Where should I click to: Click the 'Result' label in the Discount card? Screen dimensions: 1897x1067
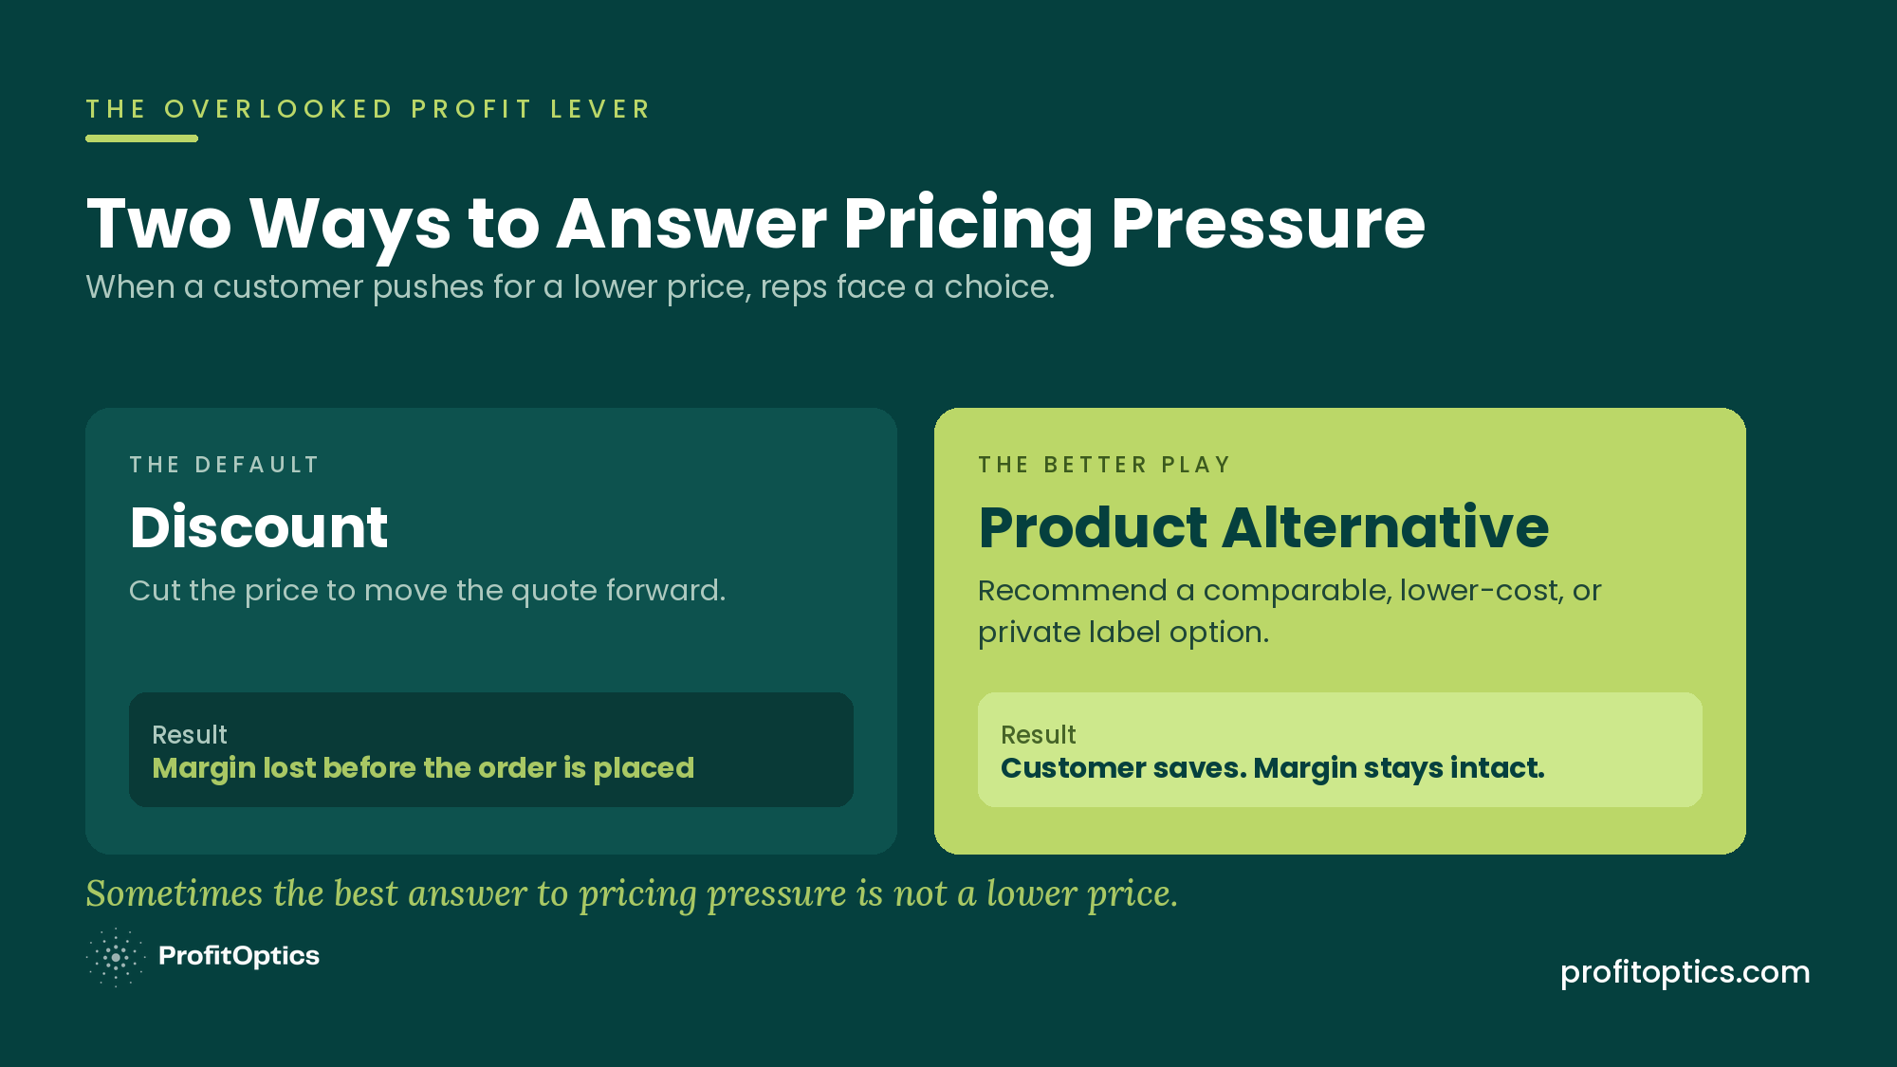click(x=190, y=735)
